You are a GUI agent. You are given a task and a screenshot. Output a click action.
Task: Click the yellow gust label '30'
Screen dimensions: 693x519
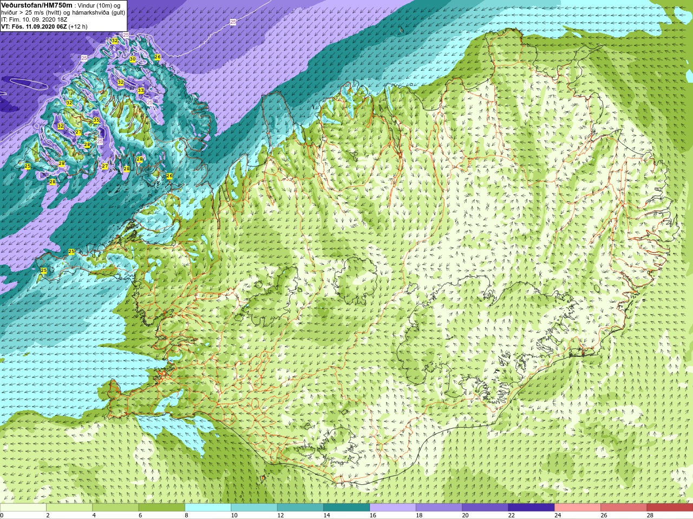[x=133, y=59]
